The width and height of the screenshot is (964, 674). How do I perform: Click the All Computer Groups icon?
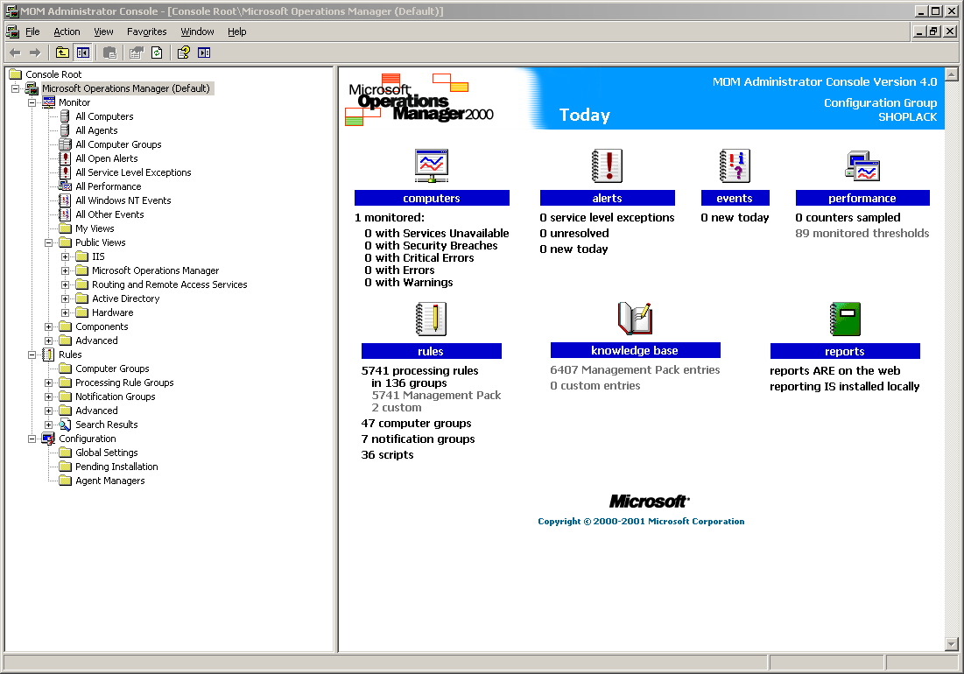click(x=65, y=144)
